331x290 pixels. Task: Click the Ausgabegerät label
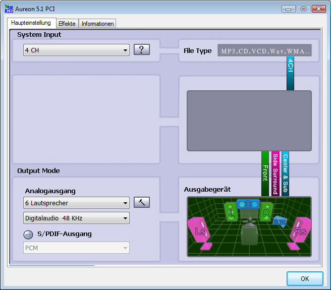[207, 189]
